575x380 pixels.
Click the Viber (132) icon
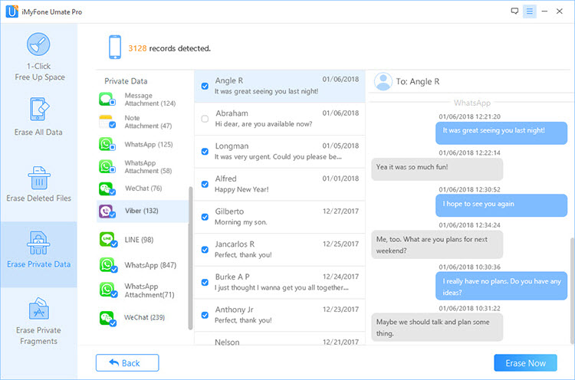[x=107, y=211]
